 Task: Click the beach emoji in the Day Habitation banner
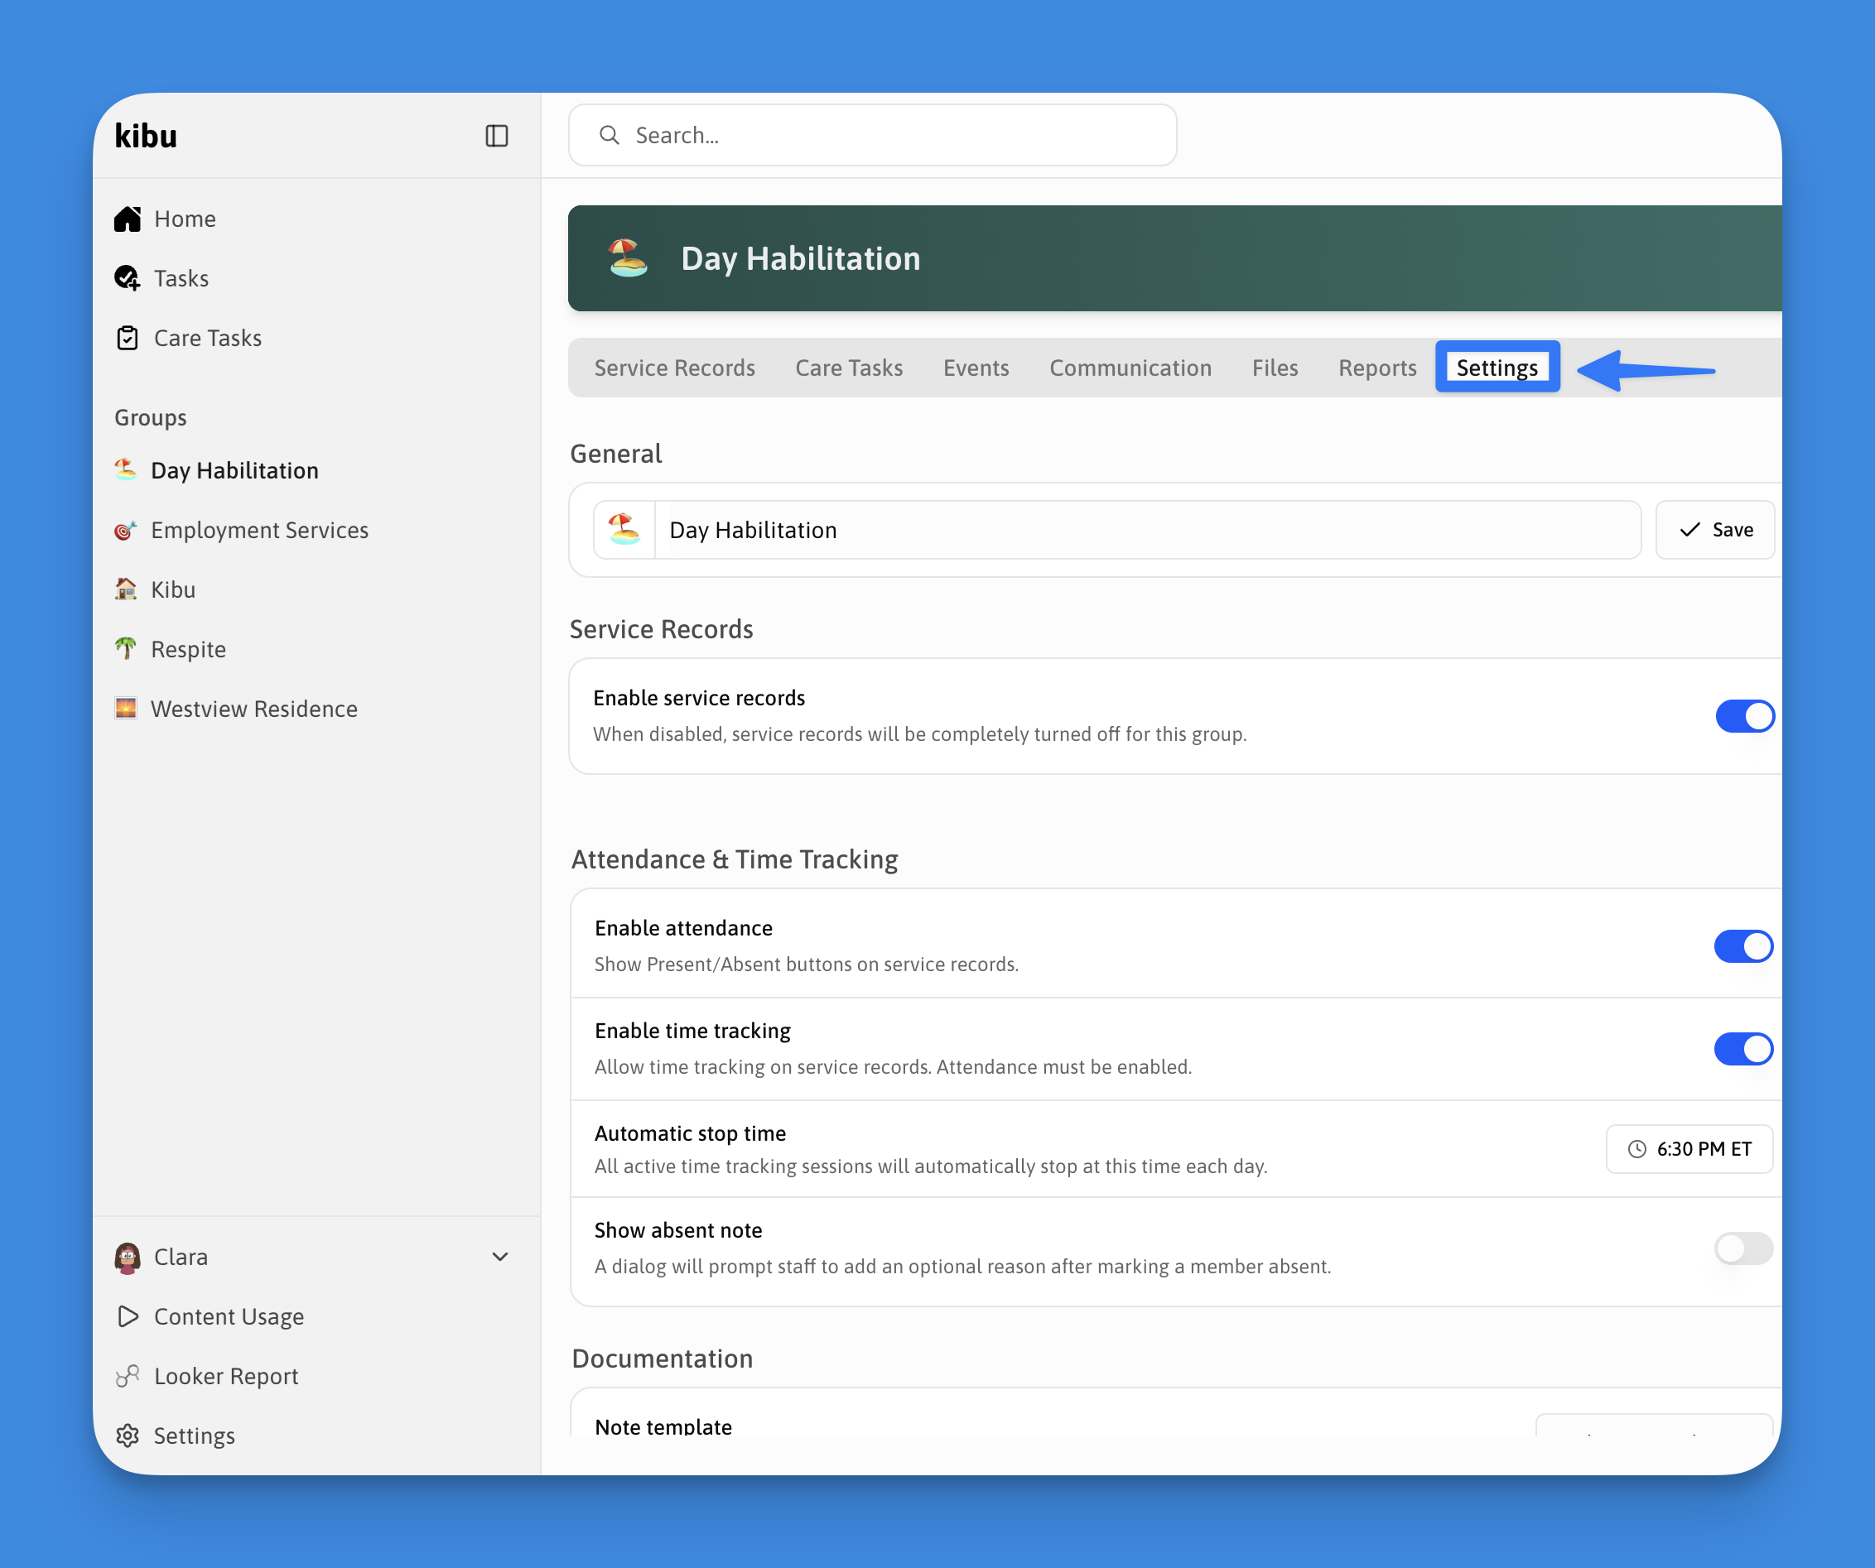coord(628,258)
